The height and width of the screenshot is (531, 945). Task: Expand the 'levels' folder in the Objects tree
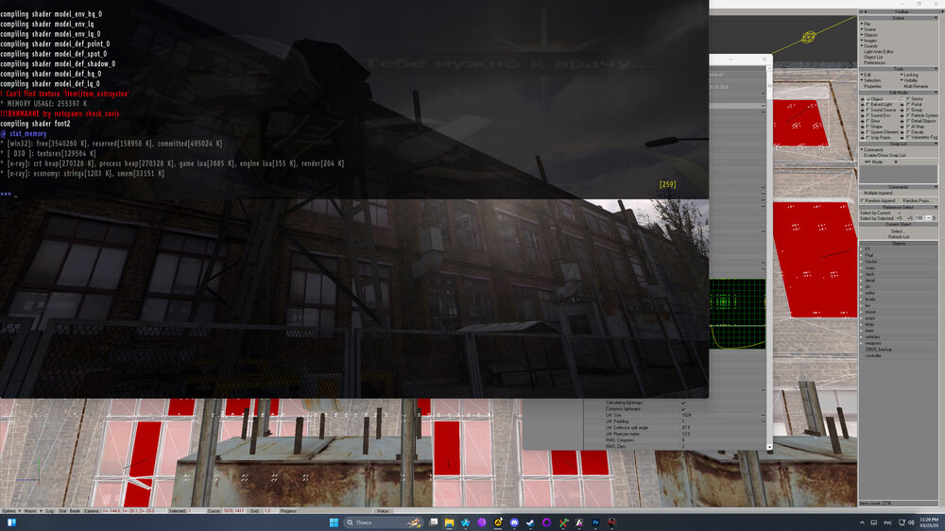click(x=861, y=300)
